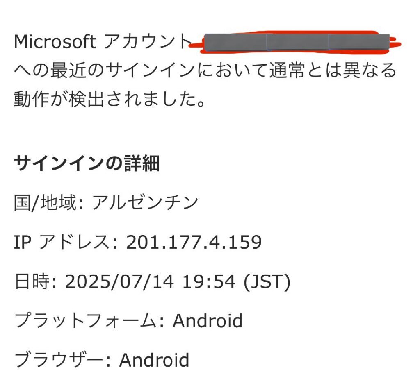Click the (JST) timezone text
Screen dimensions: 420x388
click(267, 282)
